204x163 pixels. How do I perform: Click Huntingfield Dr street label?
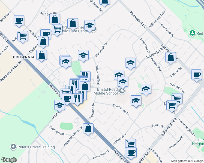pyautogui.click(x=58, y=130)
